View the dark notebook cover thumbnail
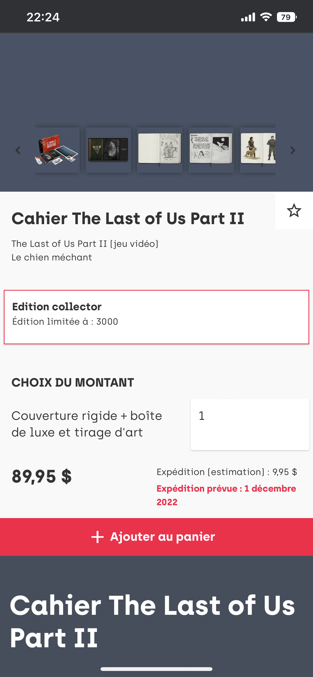This screenshot has width=313, height=677. pyautogui.click(x=108, y=150)
